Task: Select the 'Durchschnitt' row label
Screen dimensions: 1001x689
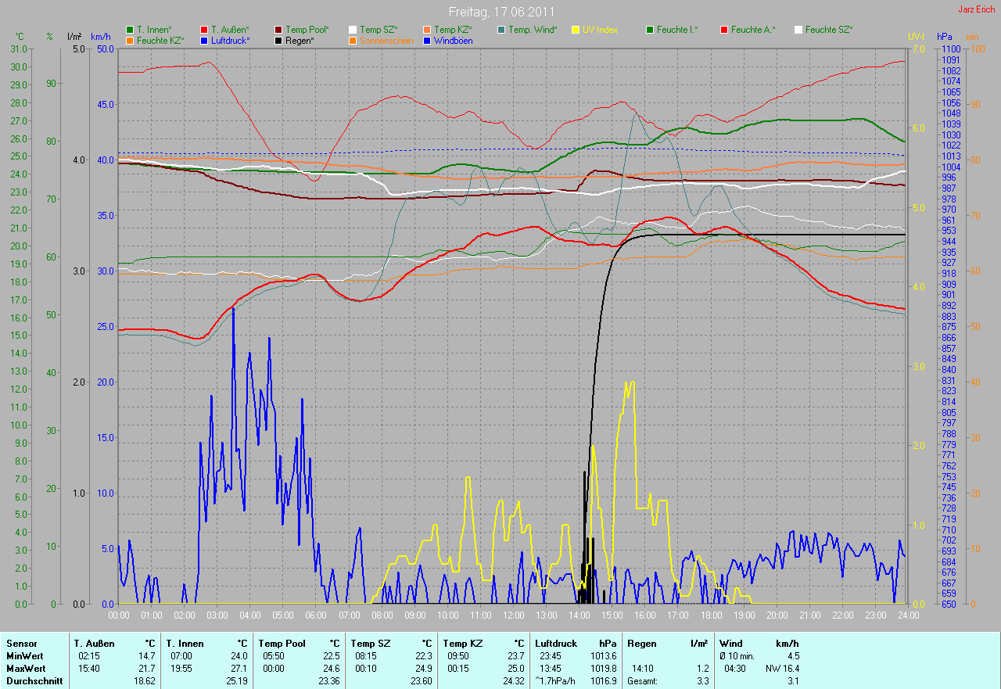Action: [x=34, y=681]
